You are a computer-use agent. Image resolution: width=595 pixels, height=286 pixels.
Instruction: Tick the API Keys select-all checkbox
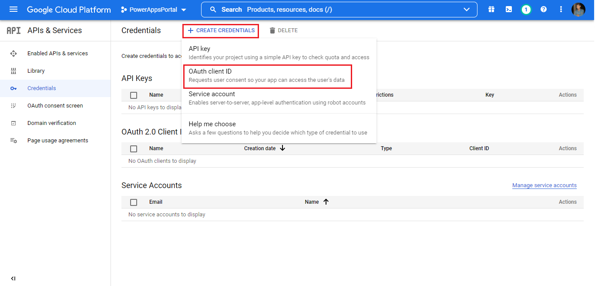point(134,95)
